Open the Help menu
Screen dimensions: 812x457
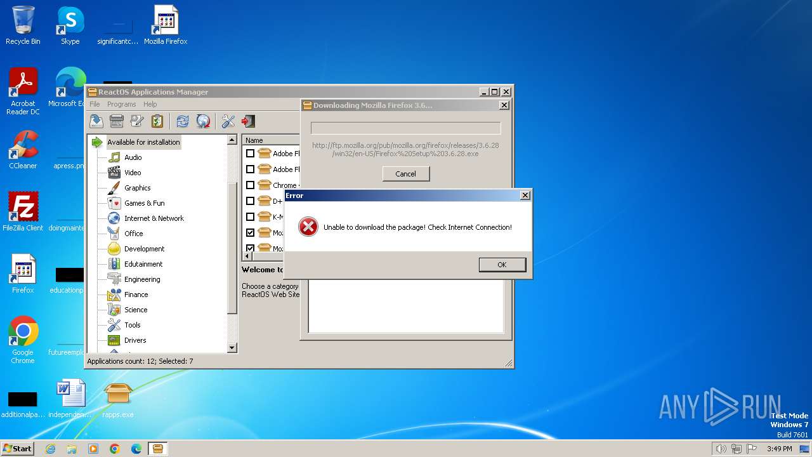click(150, 104)
